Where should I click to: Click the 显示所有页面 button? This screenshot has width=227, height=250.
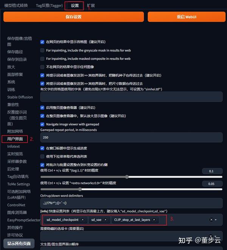19,243
